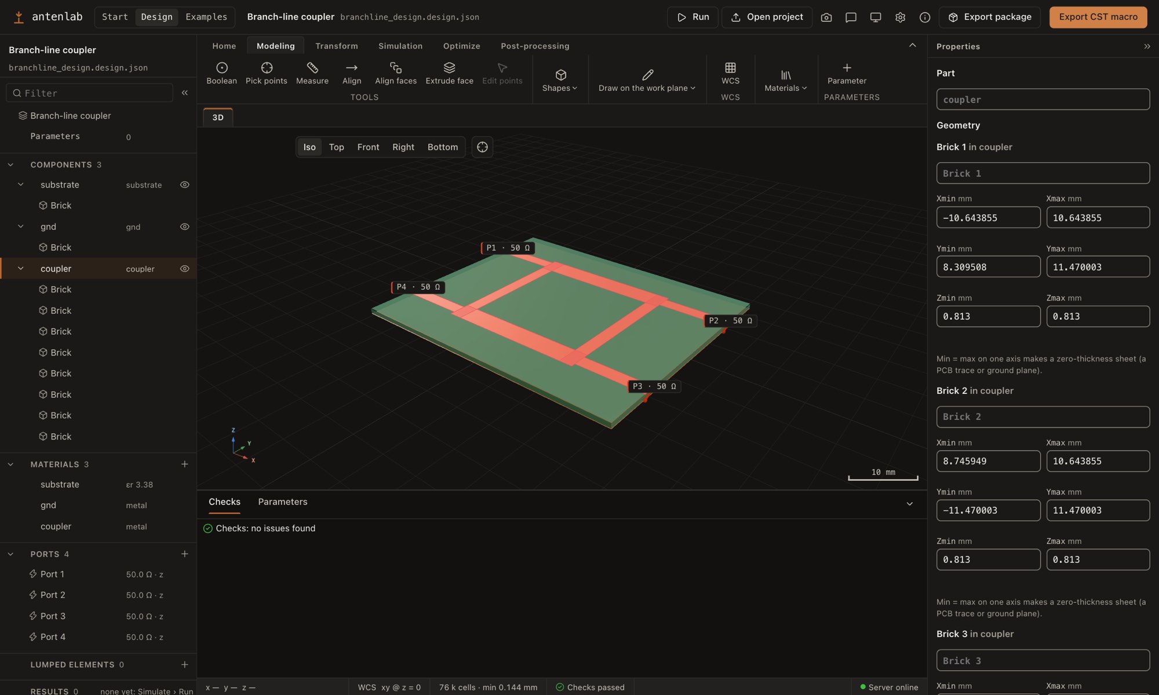Choose the Measure tool

click(x=312, y=74)
